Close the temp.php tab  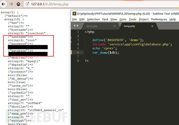(x=152, y=26)
